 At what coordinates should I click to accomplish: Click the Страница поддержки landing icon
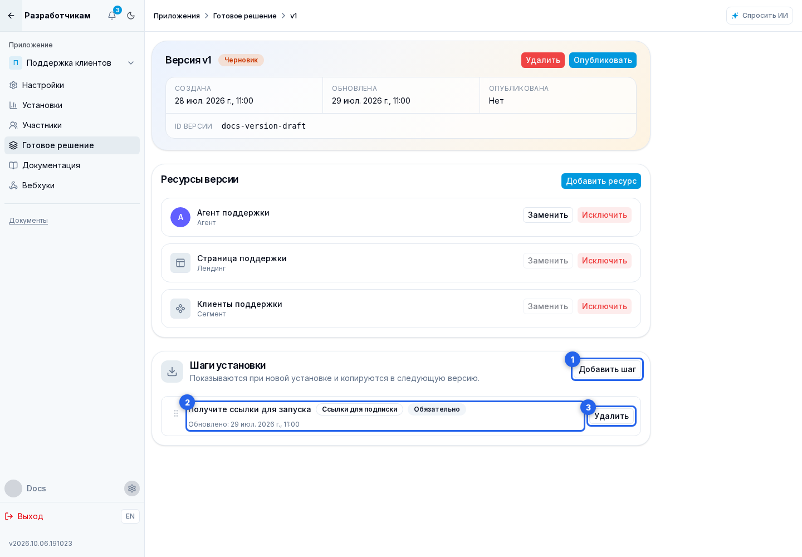coord(180,263)
